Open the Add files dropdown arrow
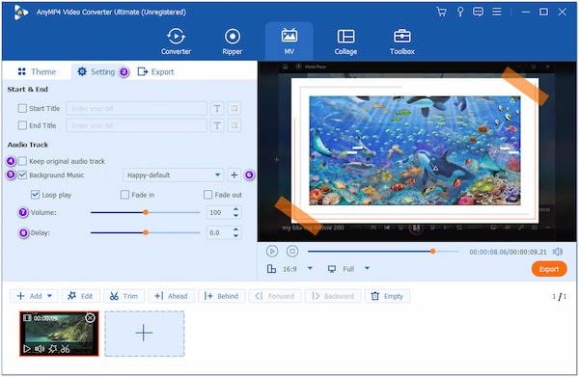The height and width of the screenshot is (377, 579). pos(49,296)
